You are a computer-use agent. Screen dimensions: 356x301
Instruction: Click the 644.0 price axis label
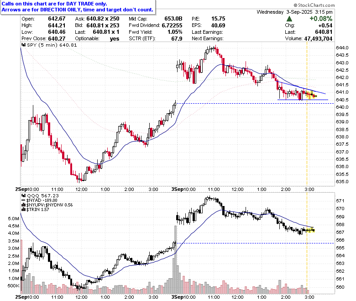point(342,48)
